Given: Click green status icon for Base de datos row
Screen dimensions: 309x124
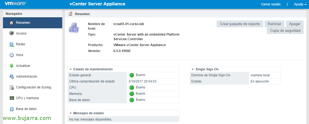Looking at the screenshot, I should tap(132, 100).
